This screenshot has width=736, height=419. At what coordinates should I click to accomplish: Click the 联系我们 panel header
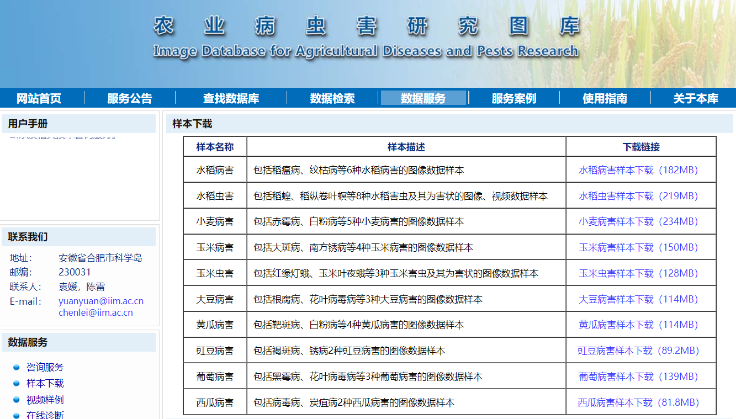click(79, 237)
